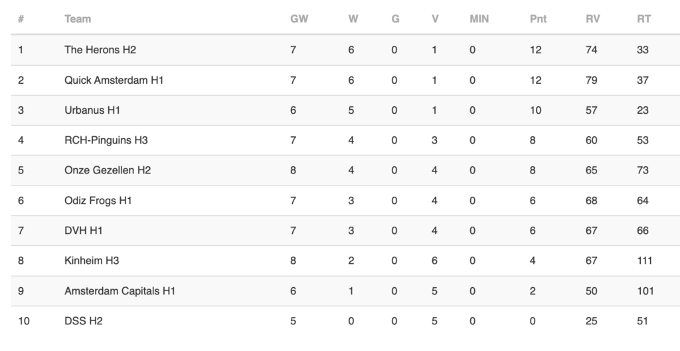Click the Team column header

78,19
